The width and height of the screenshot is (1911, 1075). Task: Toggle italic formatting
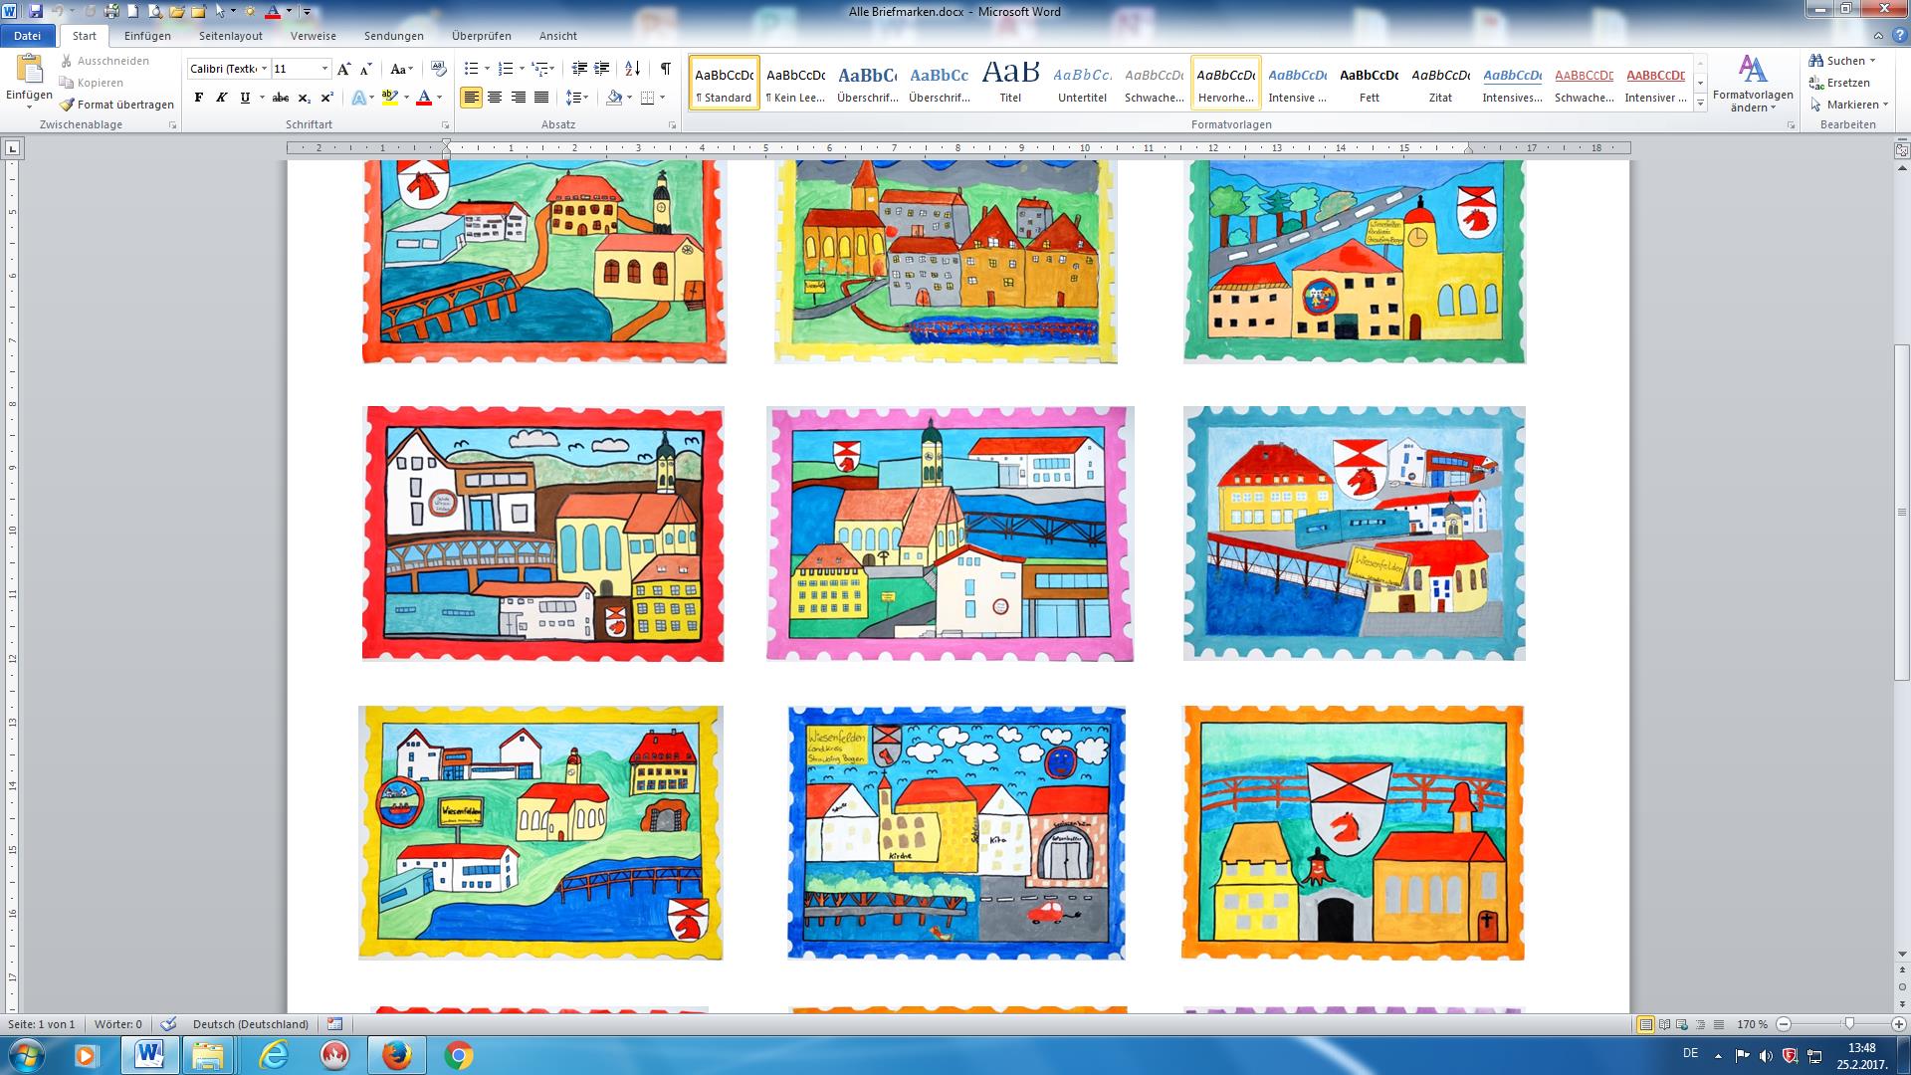[221, 98]
